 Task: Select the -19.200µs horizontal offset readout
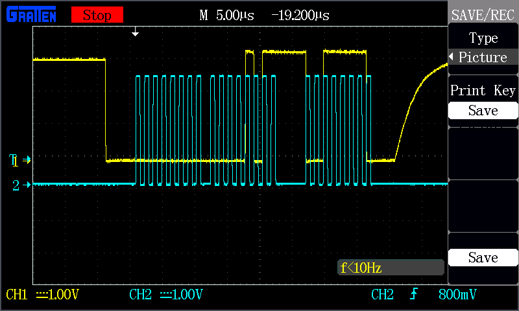pyautogui.click(x=300, y=15)
